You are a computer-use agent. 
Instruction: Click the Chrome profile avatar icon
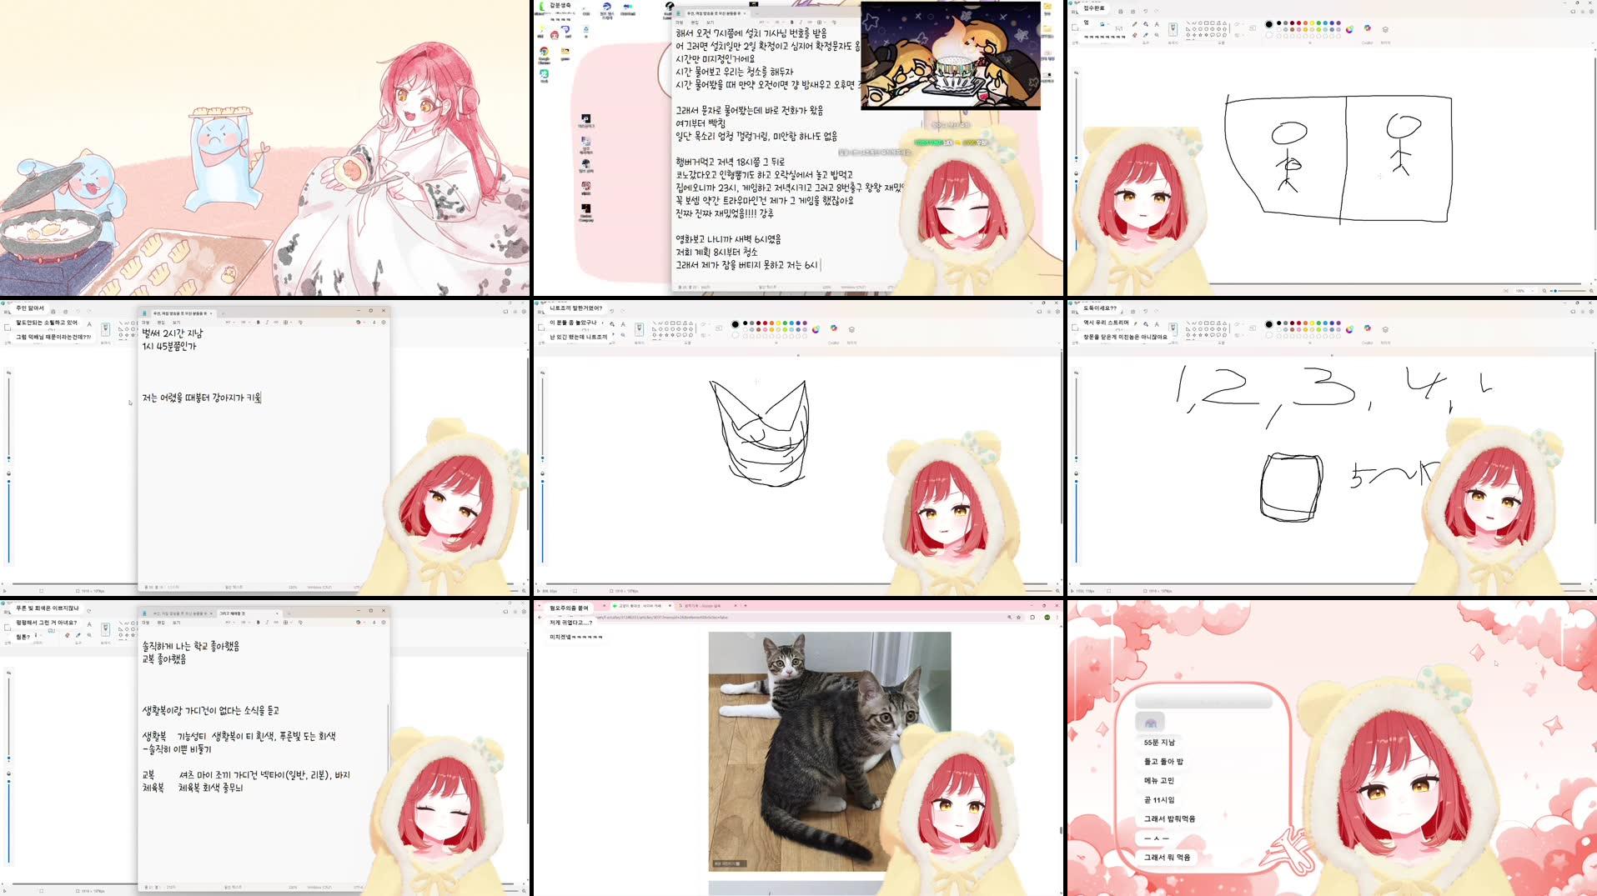point(1046,618)
